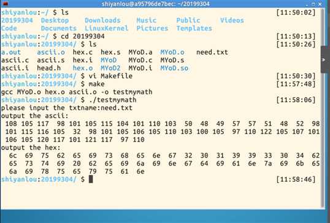Screen dimensions: 330x223
Task: Click the './testmymath' command
Action: [x=113, y=100]
